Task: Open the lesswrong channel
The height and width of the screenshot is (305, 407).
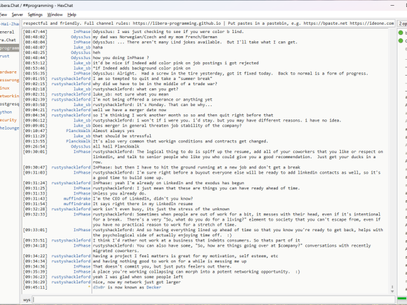Action: pos(9,80)
